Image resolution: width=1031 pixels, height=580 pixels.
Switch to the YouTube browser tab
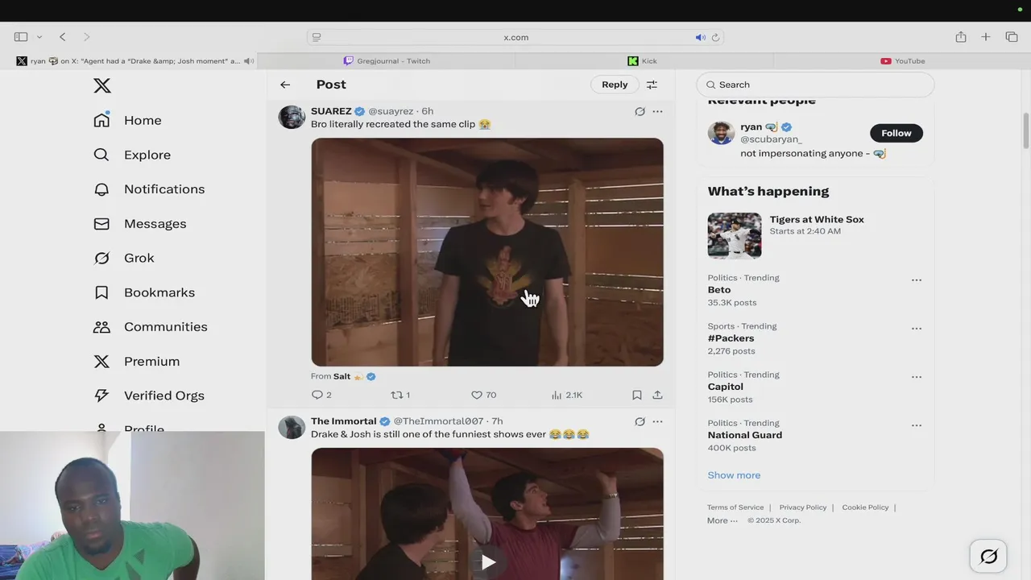902,61
